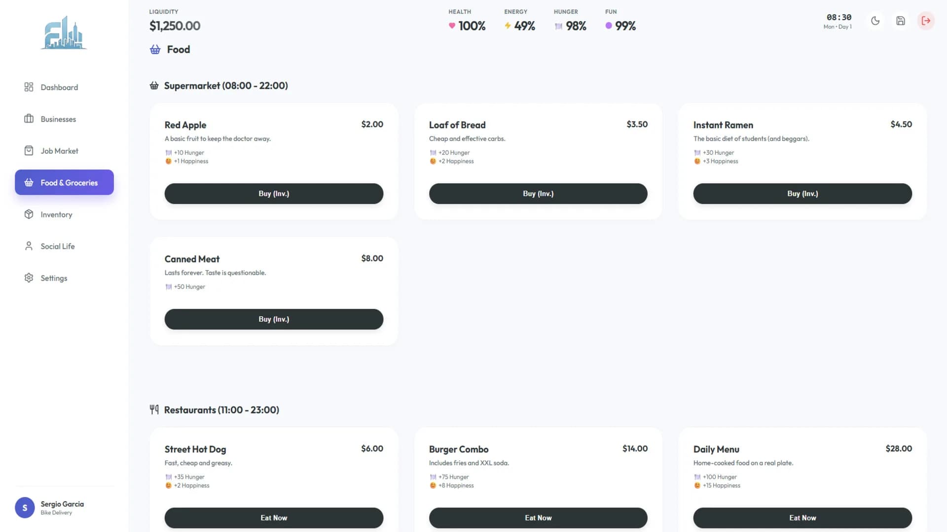The width and height of the screenshot is (947, 532).
Task: Click the red logout icon
Action: point(926,21)
